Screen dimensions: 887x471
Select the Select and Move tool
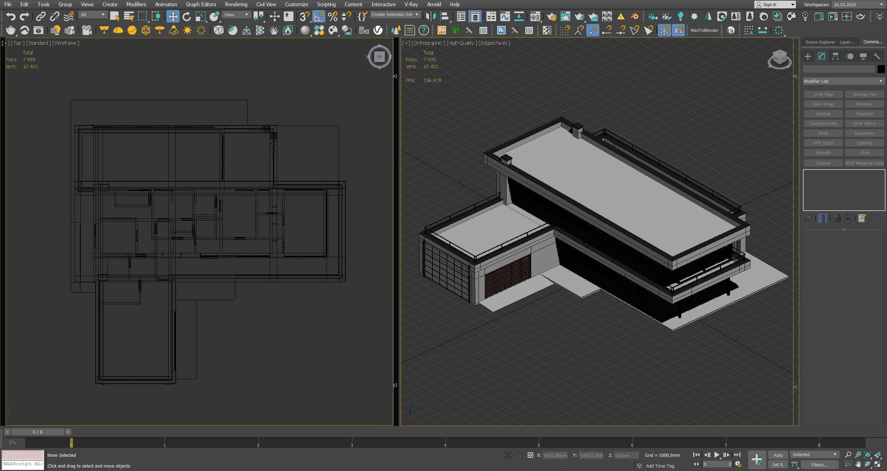(173, 16)
